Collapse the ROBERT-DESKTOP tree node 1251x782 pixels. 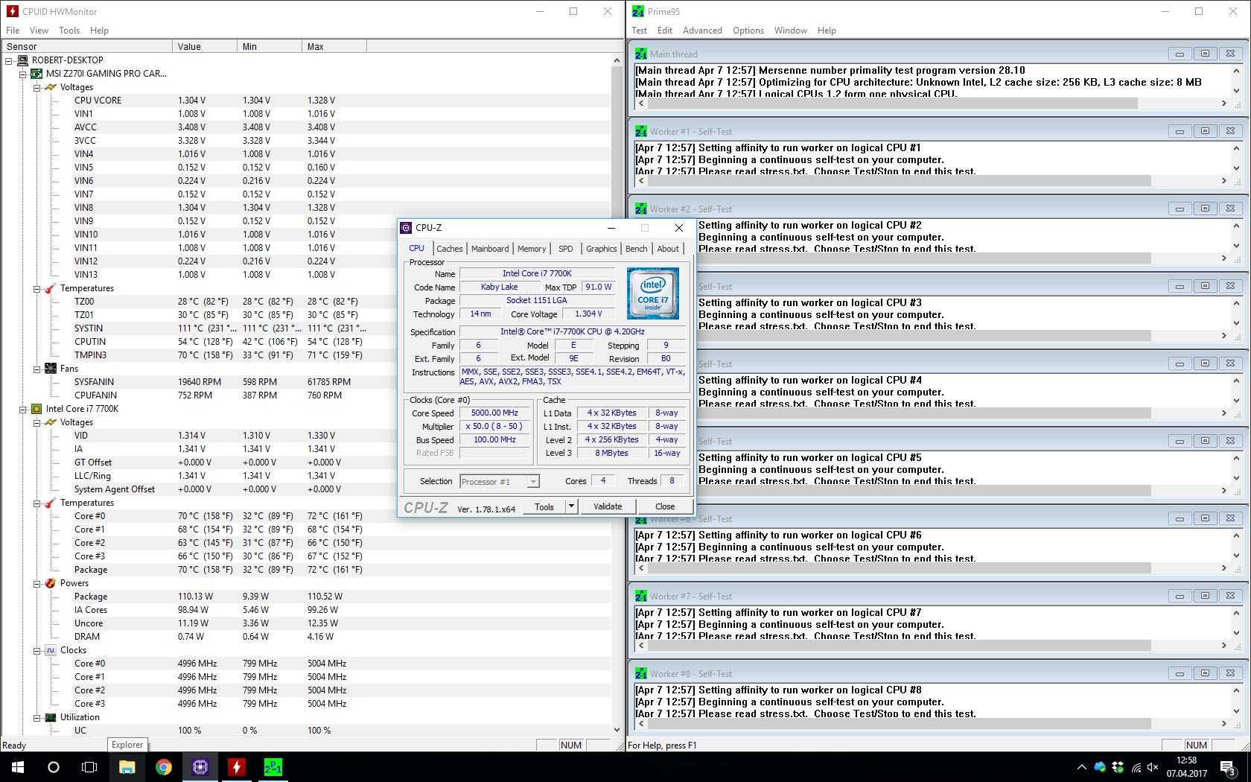tap(9, 60)
